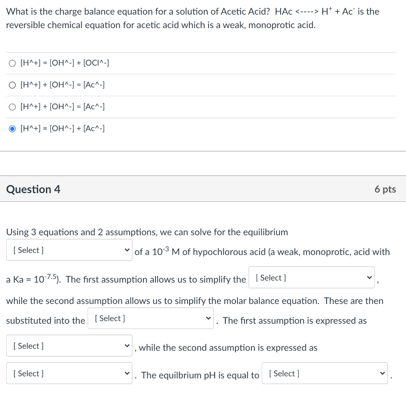
Task: Click the charge balance question prompt text
Action: pos(119,11)
